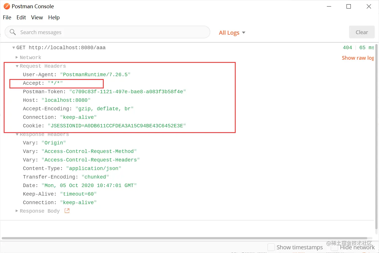Click the Transfer-Encoding "chunked" row
Viewport: 379px width, 253px height.
(x=66, y=177)
